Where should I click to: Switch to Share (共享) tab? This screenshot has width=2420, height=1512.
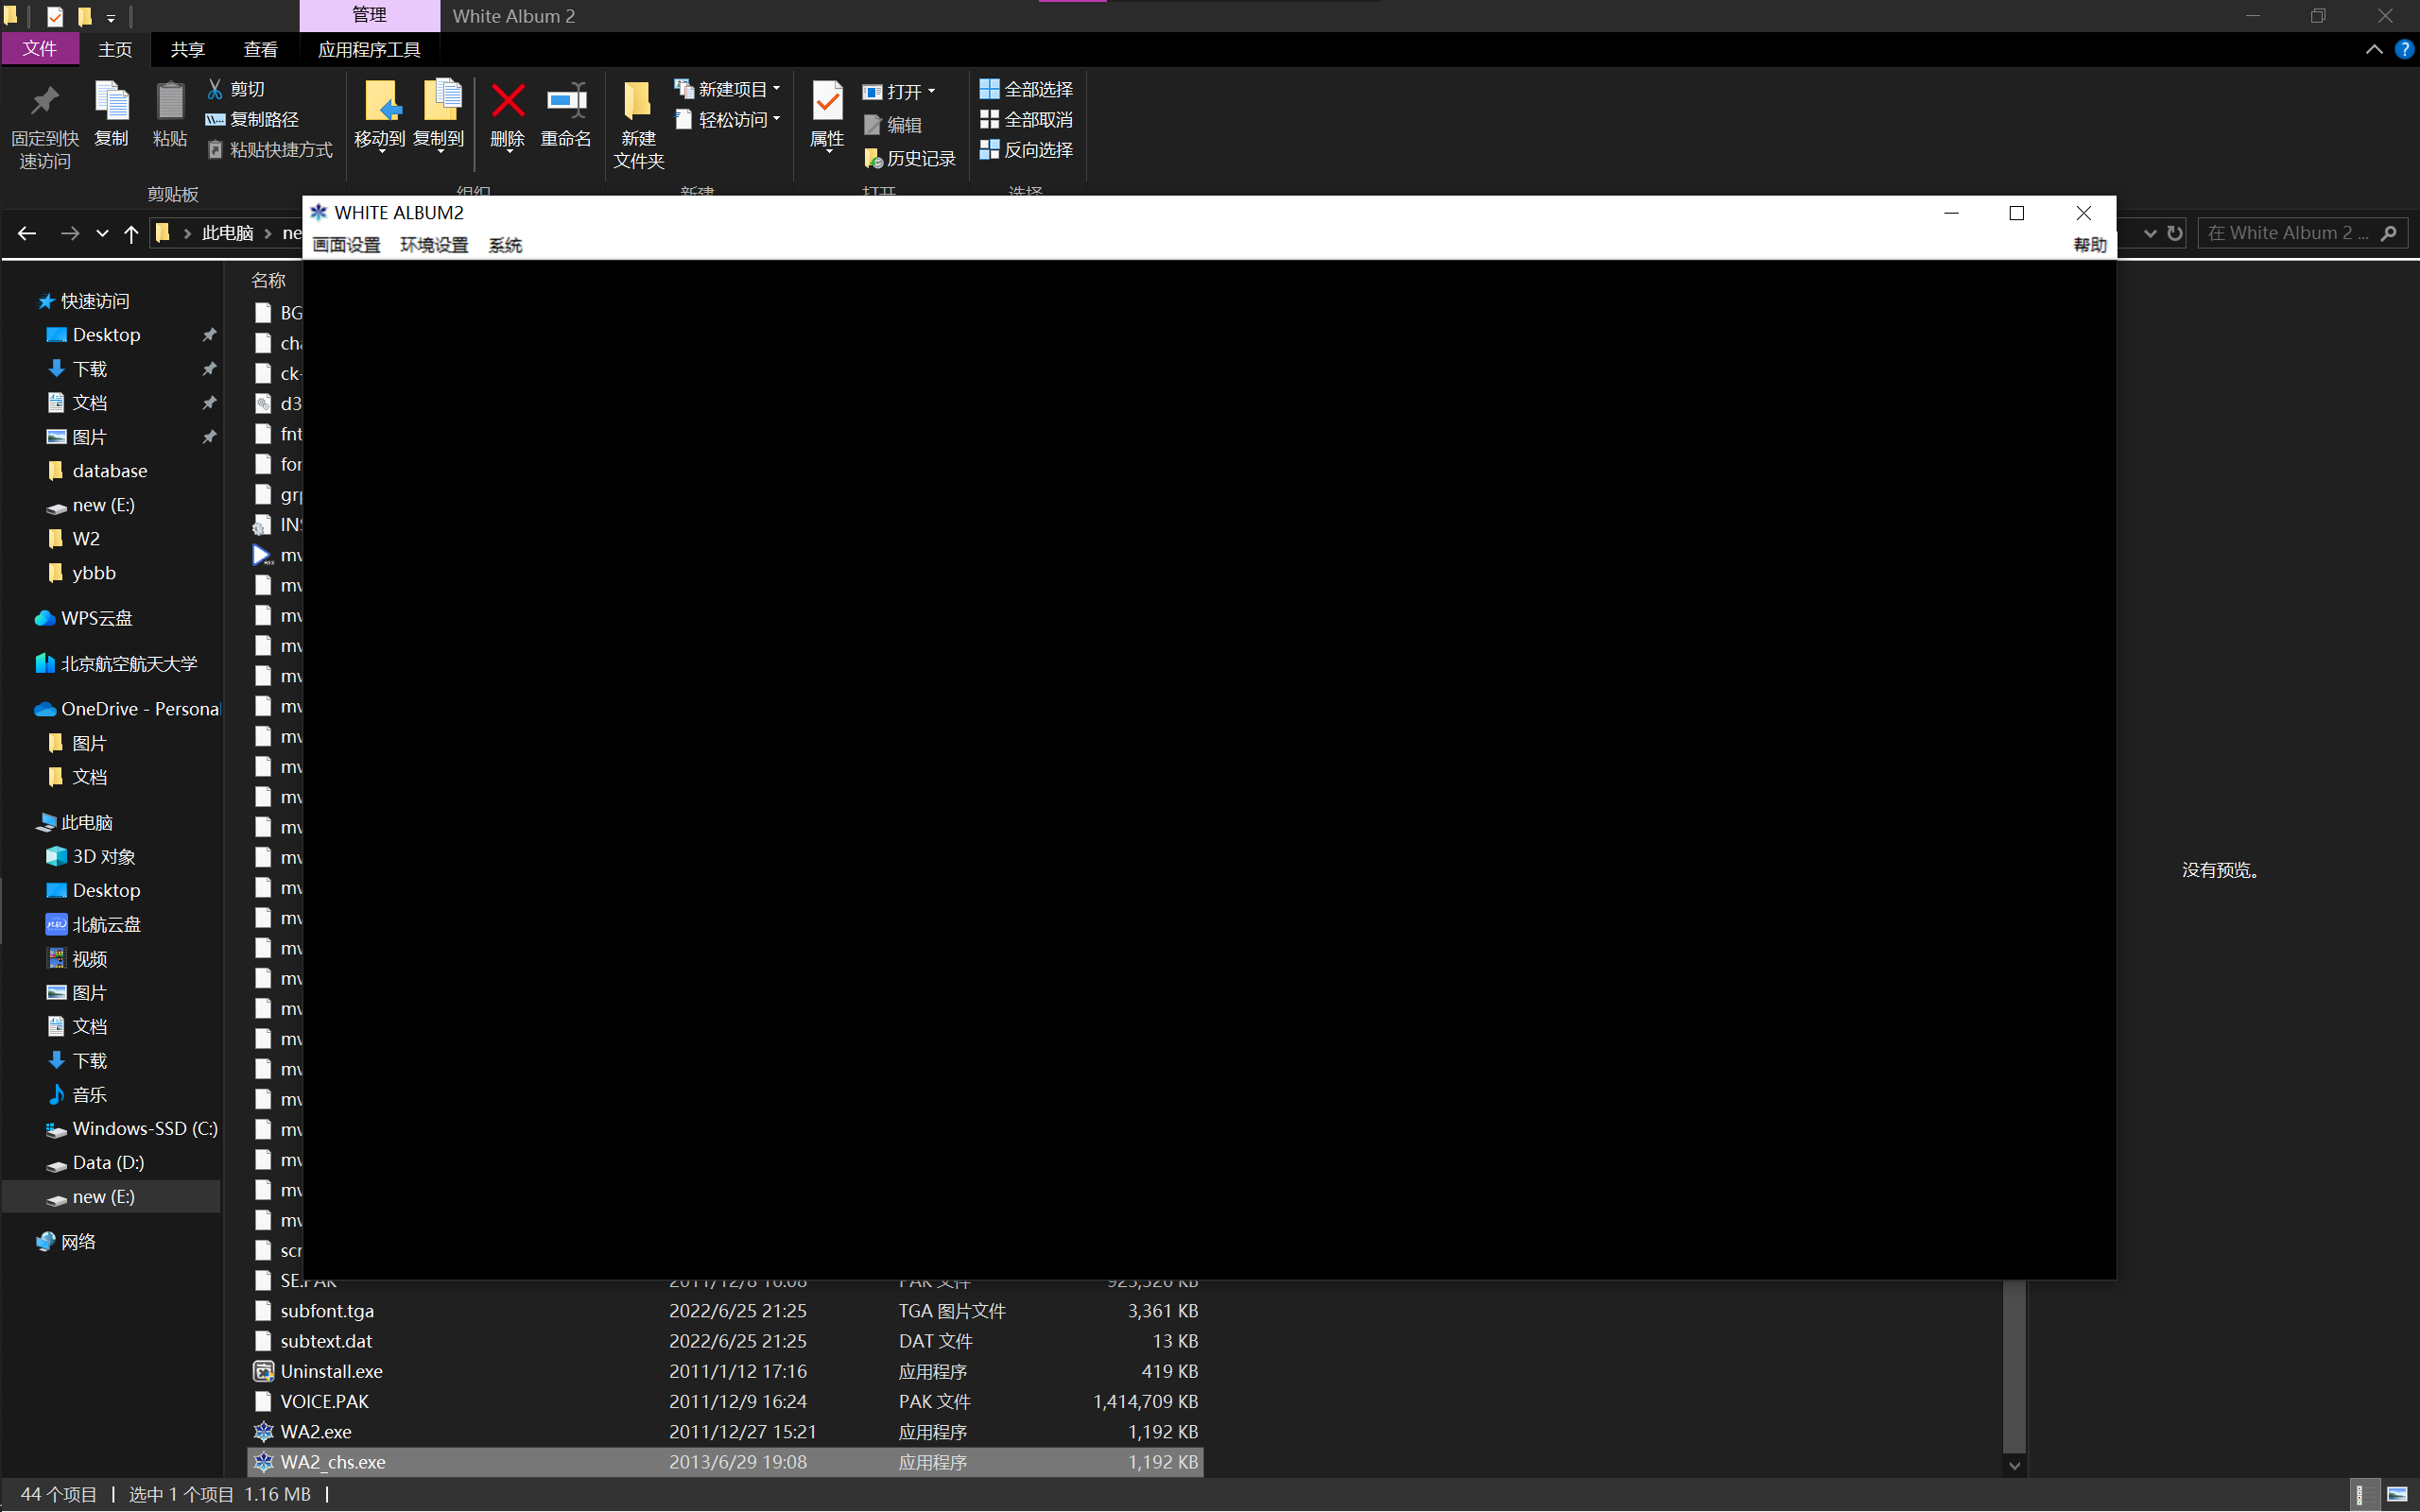click(x=187, y=49)
